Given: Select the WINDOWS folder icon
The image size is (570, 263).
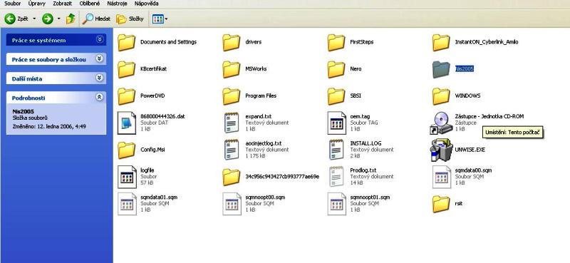Looking at the screenshot, I should tap(441, 96).
